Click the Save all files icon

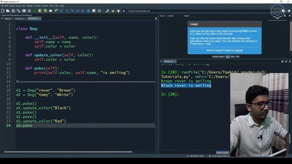[19, 11]
